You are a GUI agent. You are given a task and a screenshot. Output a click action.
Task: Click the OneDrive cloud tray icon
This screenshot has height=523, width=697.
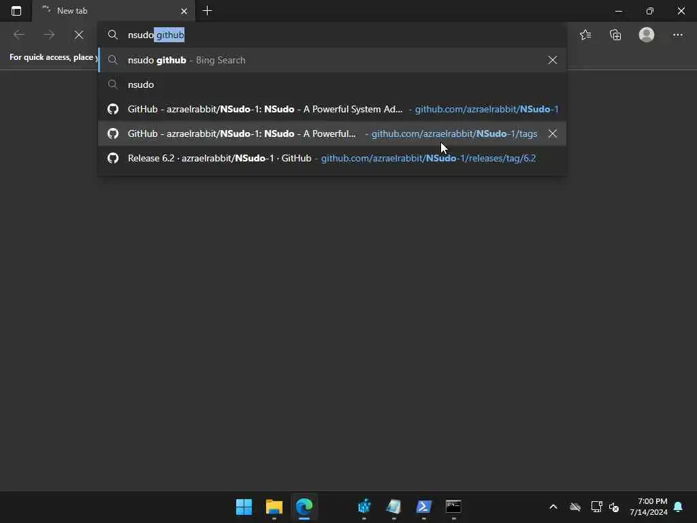[x=575, y=507]
